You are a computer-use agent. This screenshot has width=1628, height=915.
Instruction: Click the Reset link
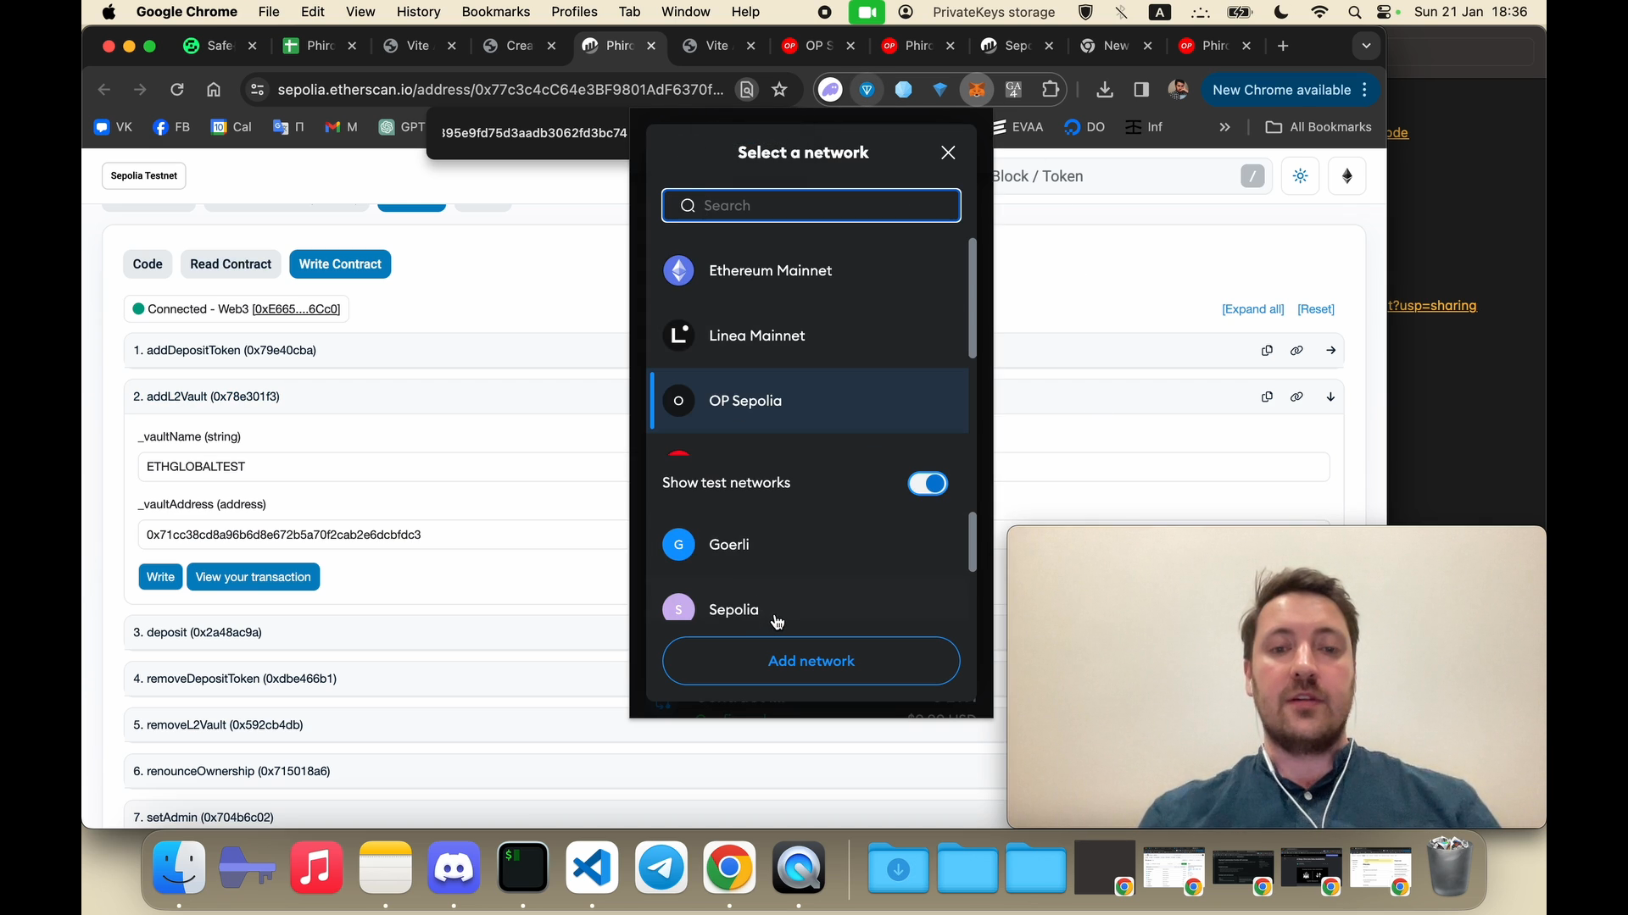(x=1316, y=309)
